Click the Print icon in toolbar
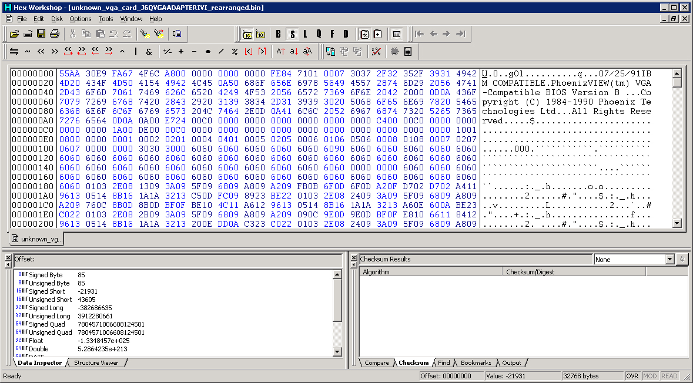 click(x=55, y=34)
